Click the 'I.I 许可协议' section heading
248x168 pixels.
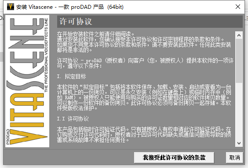(73, 119)
